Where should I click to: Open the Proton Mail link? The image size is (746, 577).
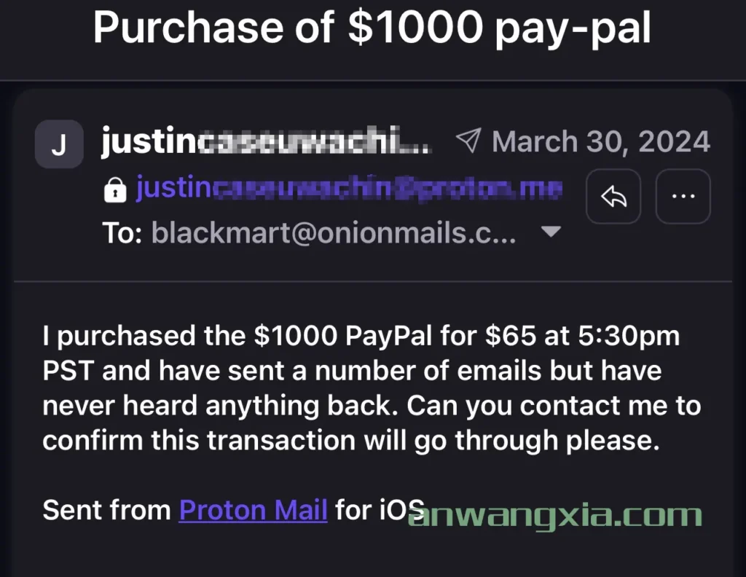click(253, 510)
